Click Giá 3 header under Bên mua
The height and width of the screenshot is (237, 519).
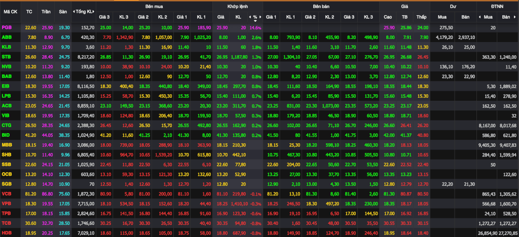point(104,17)
